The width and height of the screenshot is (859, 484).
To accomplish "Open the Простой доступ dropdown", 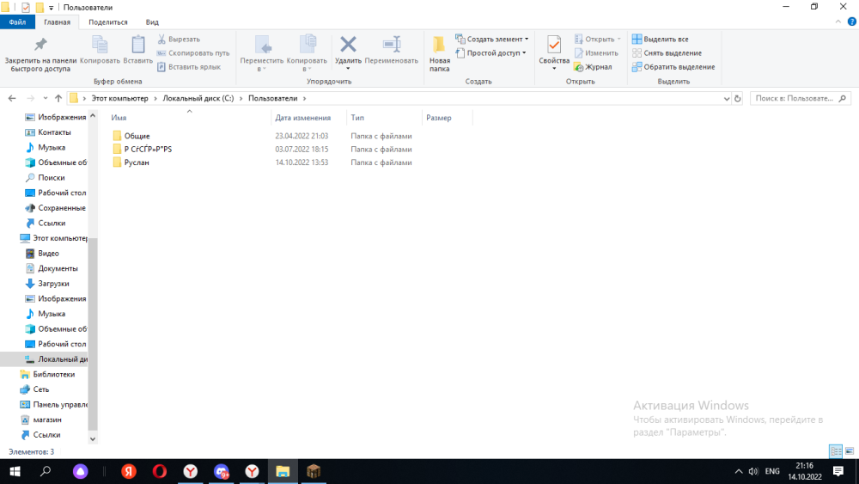I will pyautogui.click(x=490, y=53).
